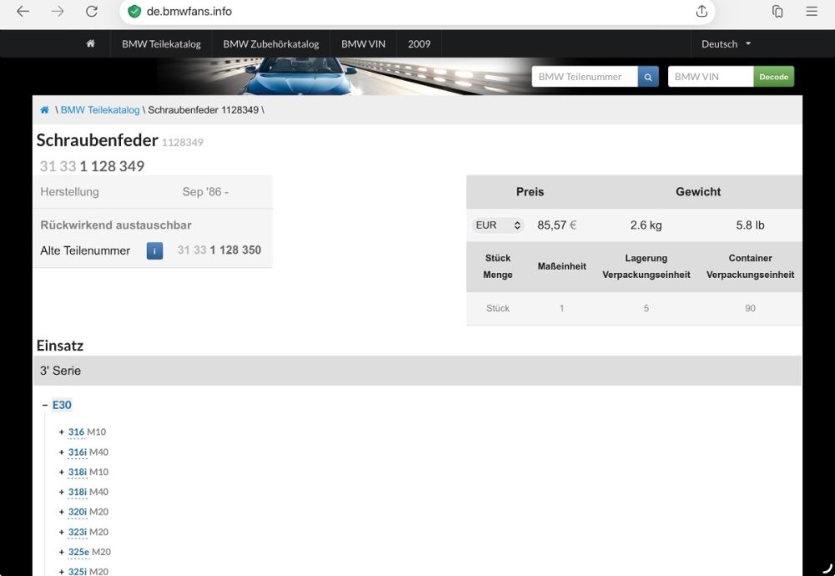This screenshot has width=835, height=576.
Task: Click the home icon in the navigation bar
Action: click(x=90, y=43)
